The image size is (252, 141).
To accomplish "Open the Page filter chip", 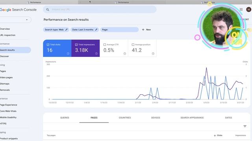I will point(119,30).
